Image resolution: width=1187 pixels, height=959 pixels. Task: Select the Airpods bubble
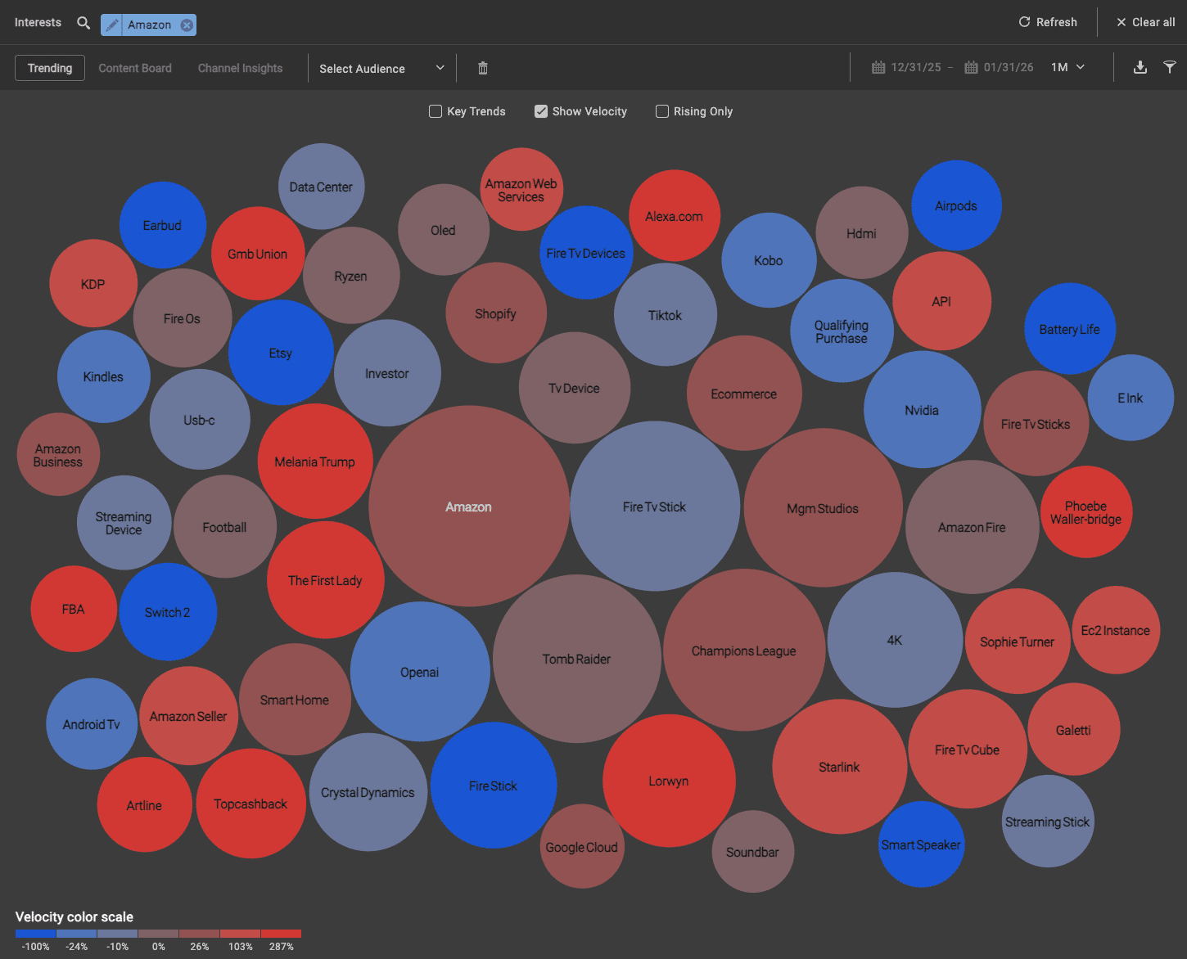[956, 205]
